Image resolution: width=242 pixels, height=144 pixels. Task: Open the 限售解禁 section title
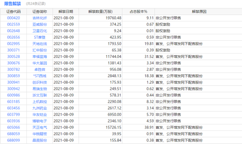12,4
